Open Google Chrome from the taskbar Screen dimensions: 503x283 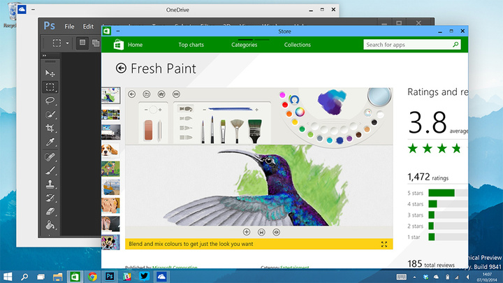coord(92,276)
